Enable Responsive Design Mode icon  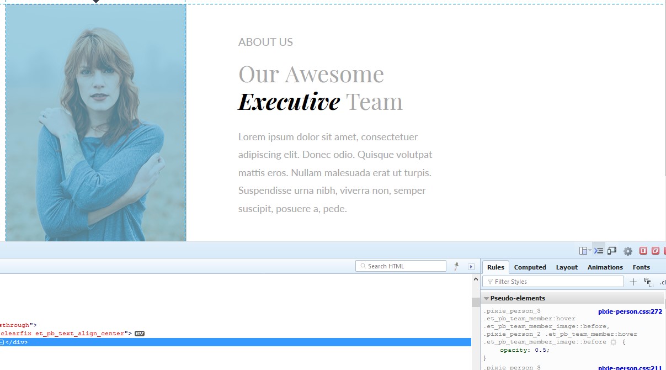[x=612, y=251]
